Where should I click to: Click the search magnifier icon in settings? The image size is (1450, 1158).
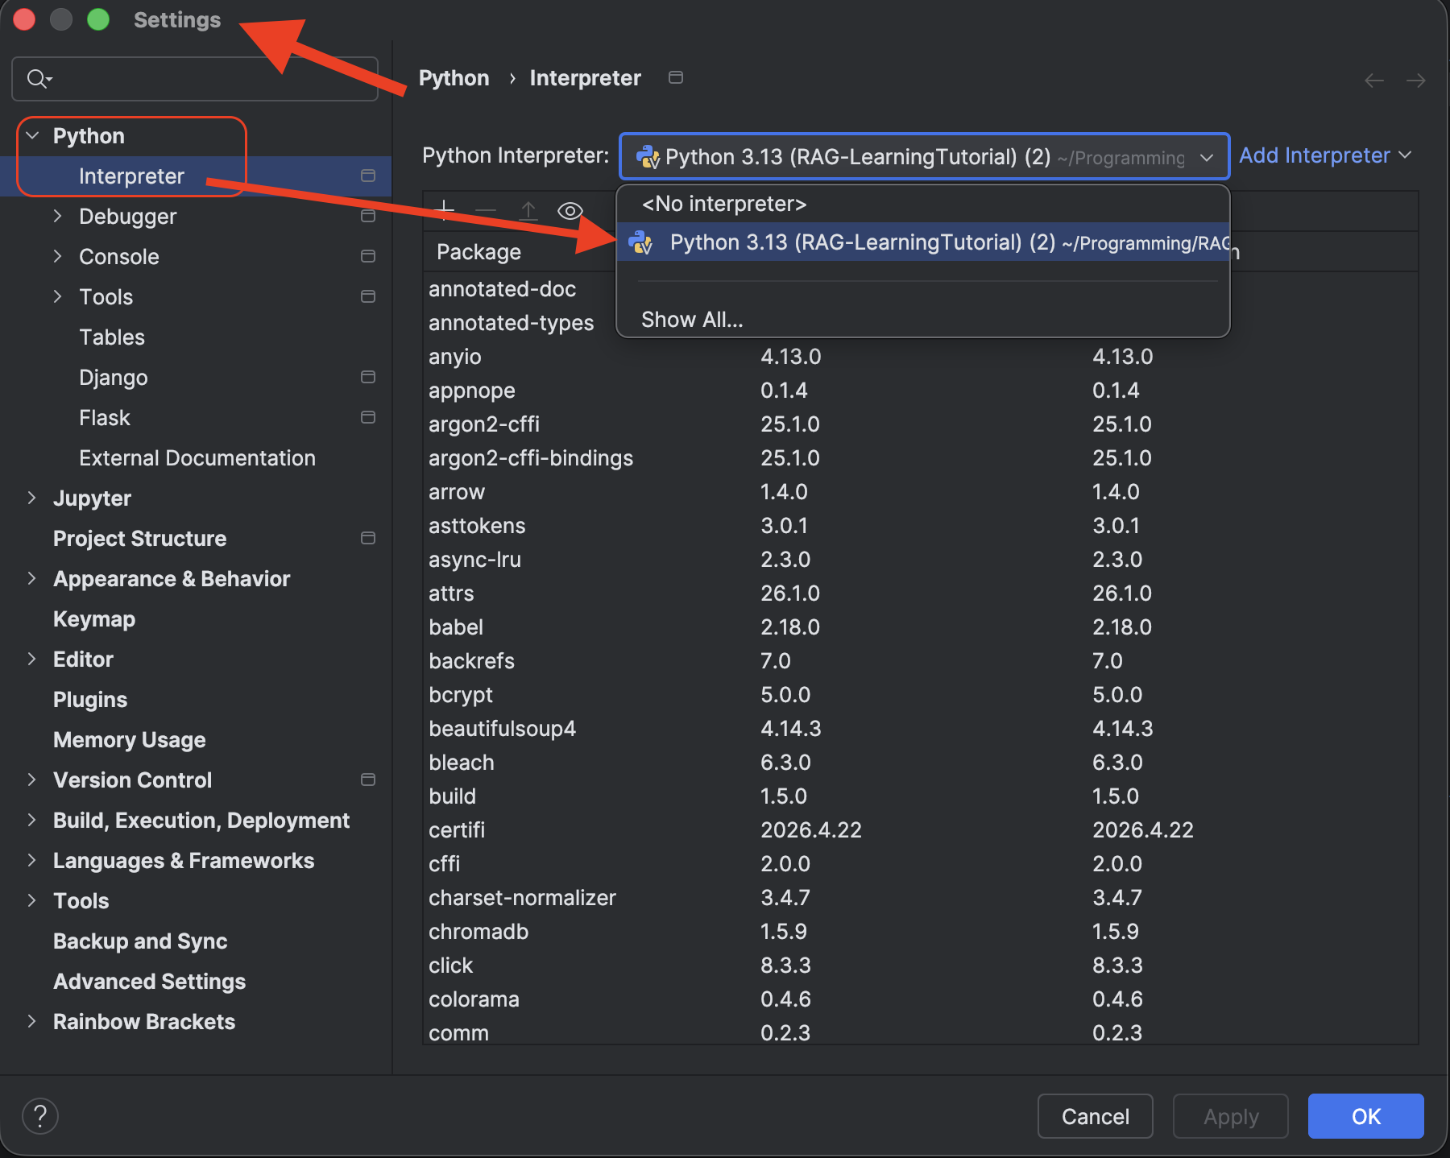click(39, 78)
